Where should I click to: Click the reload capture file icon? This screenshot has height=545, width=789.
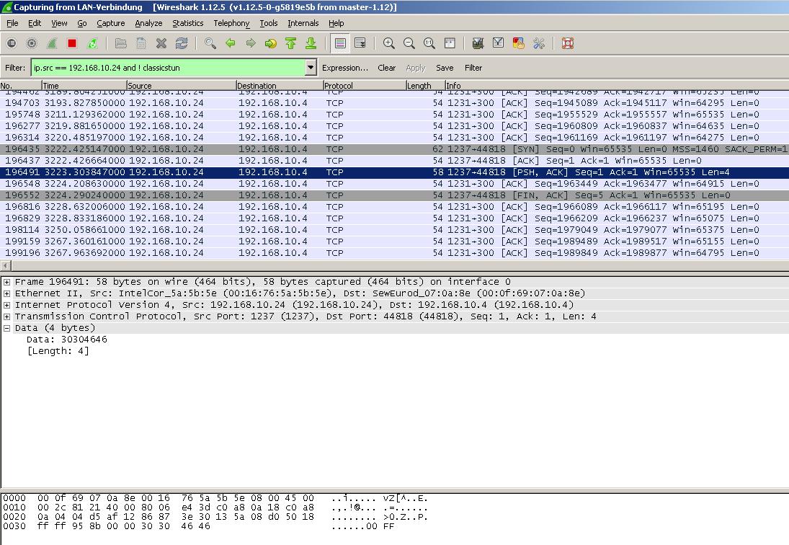click(x=181, y=43)
